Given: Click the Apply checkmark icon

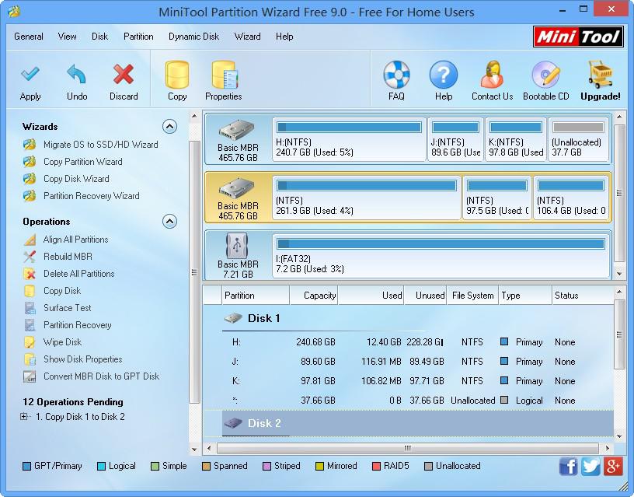Looking at the screenshot, I should (30, 75).
